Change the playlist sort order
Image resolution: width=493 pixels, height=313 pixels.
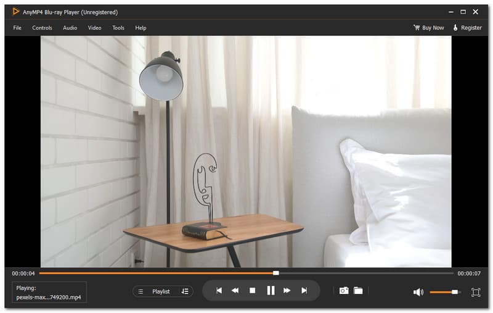click(185, 291)
